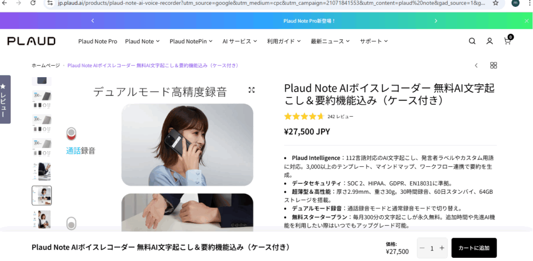Screen dimensions: 533x261
Task: Open the user account icon
Action: pos(489,41)
